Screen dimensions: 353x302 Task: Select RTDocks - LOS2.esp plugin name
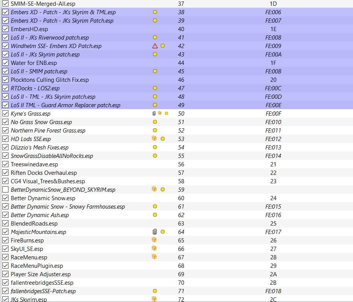click(x=35, y=88)
